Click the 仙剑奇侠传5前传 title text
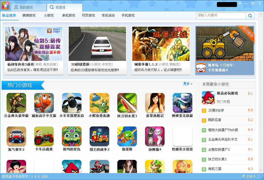 point(21,64)
